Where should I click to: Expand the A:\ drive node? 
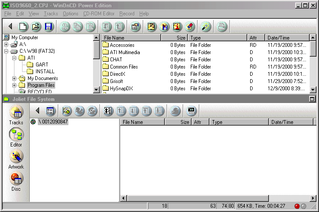pos(6,44)
